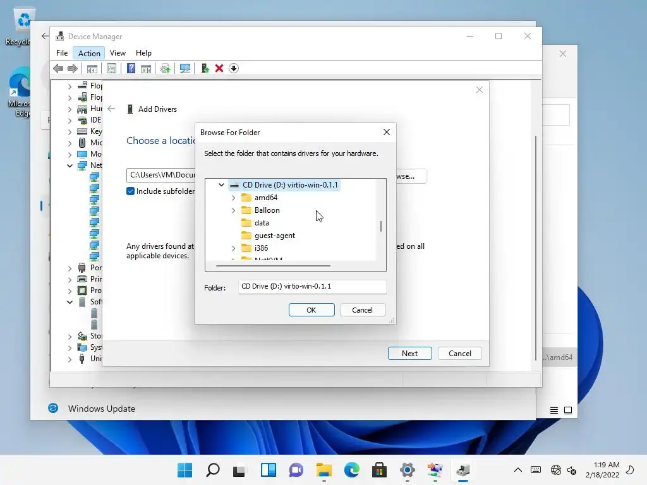Click the Forward arrow in Device Manager toolbar
This screenshot has width=647, height=485.
click(73, 68)
